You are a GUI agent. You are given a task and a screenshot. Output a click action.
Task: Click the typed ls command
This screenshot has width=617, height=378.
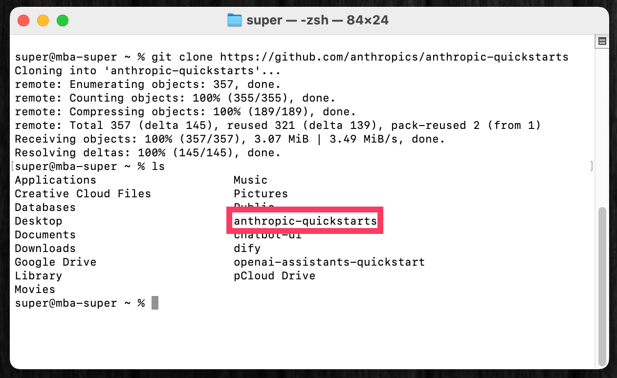point(158,167)
